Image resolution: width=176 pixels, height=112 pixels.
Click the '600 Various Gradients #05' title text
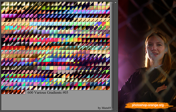[48, 92]
